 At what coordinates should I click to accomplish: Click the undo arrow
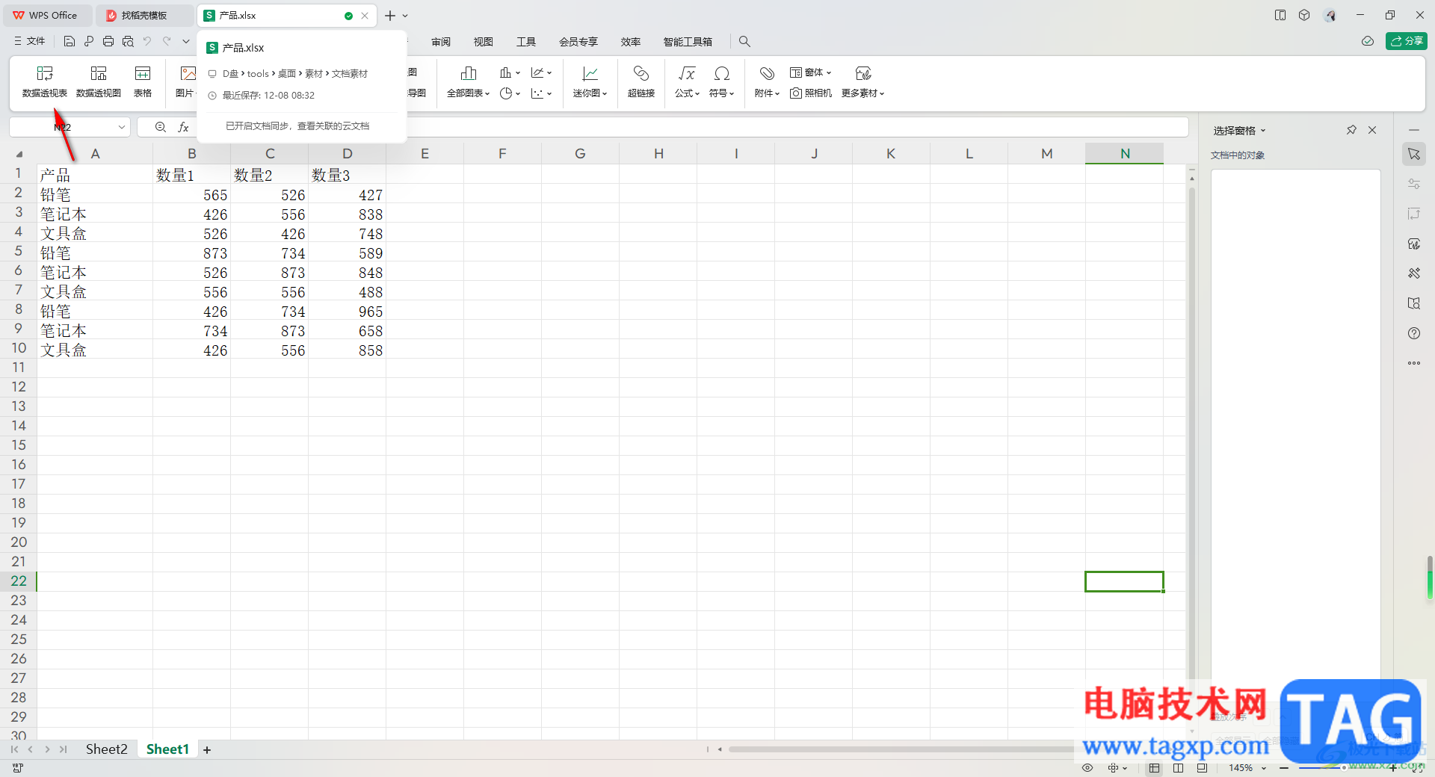(147, 41)
